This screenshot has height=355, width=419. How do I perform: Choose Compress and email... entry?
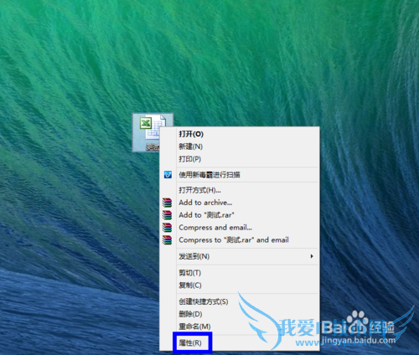(240, 228)
